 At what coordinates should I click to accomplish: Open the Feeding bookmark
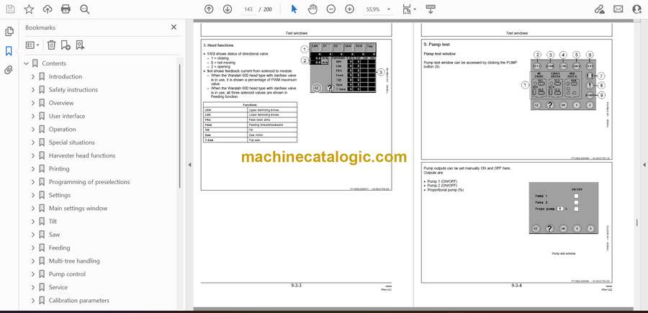click(59, 248)
